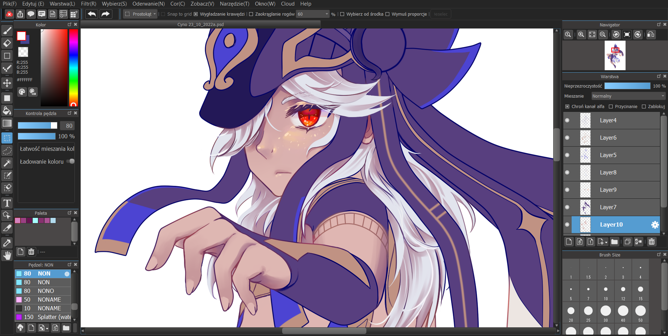Select brush size 30 from Brush Size panel
The width and height of the screenshot is (668, 336).
[606, 311]
